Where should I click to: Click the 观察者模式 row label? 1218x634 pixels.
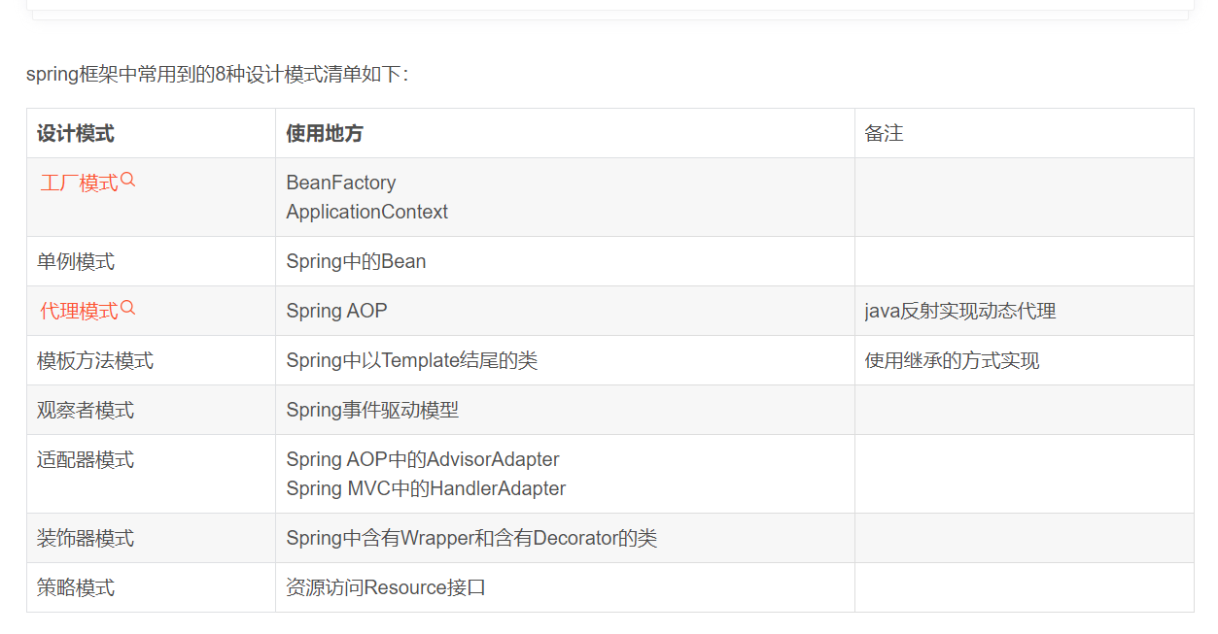point(86,411)
